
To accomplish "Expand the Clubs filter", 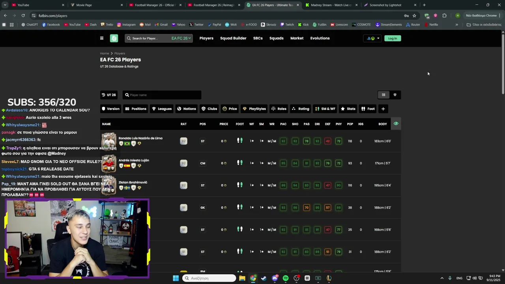I will pyautogui.click(x=209, y=109).
